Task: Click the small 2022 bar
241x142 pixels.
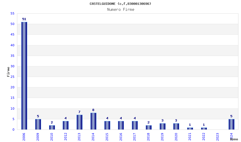Action: [x=204, y=128]
